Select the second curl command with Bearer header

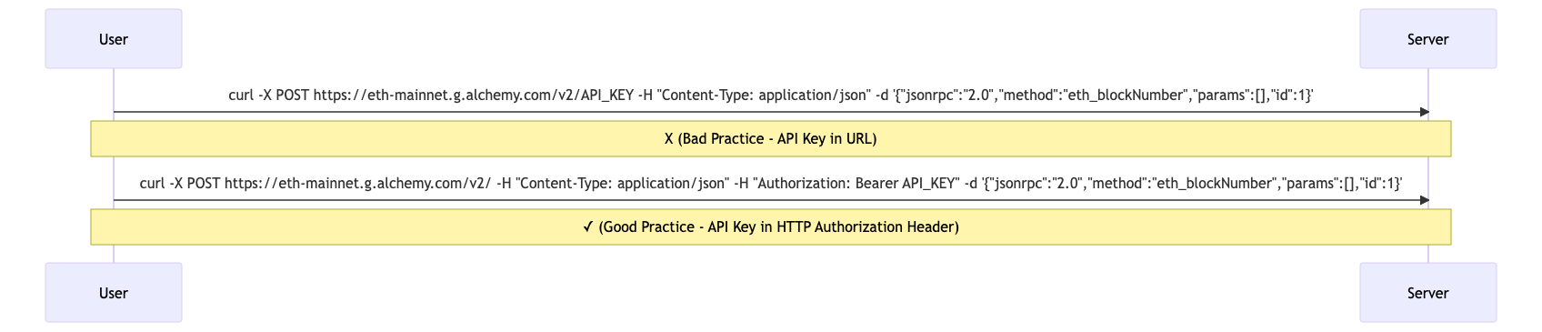point(771,184)
